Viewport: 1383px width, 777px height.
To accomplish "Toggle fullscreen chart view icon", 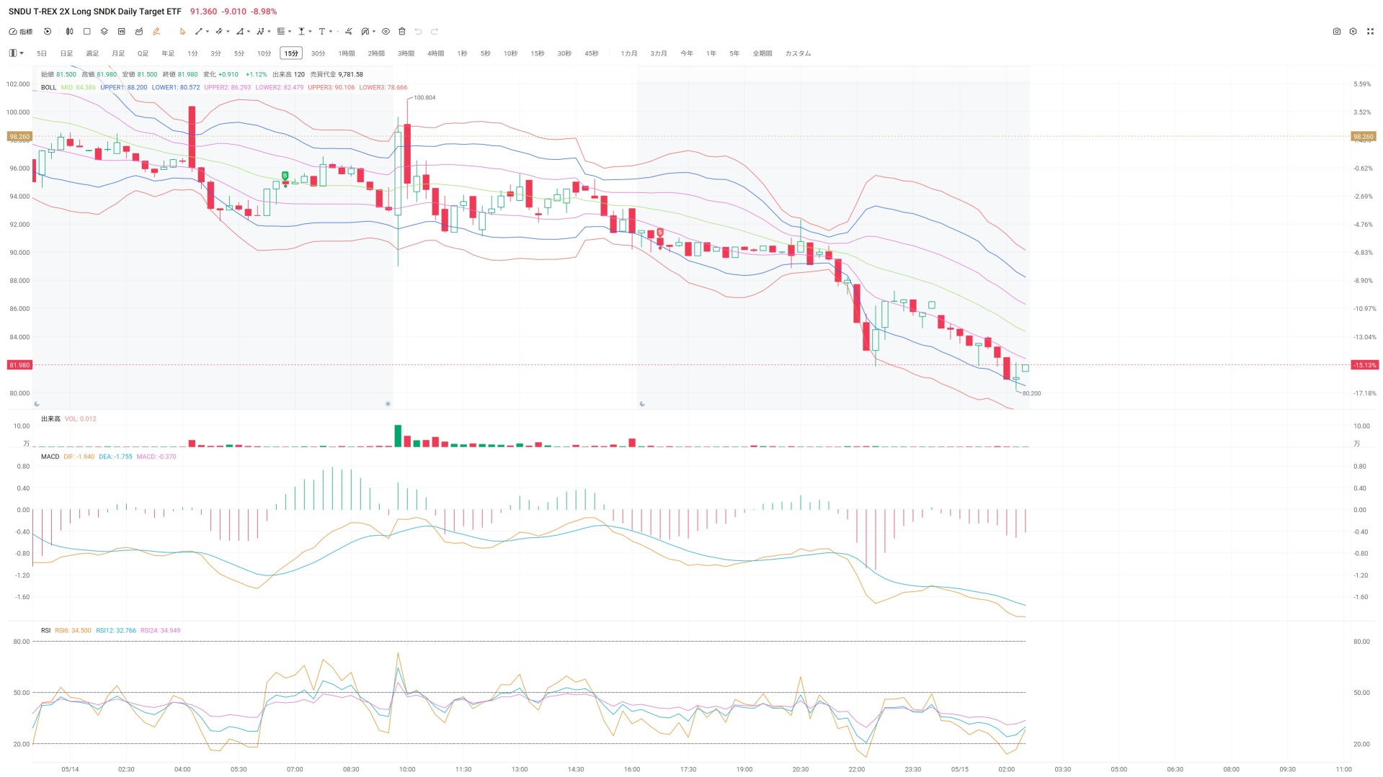I will [x=1371, y=32].
